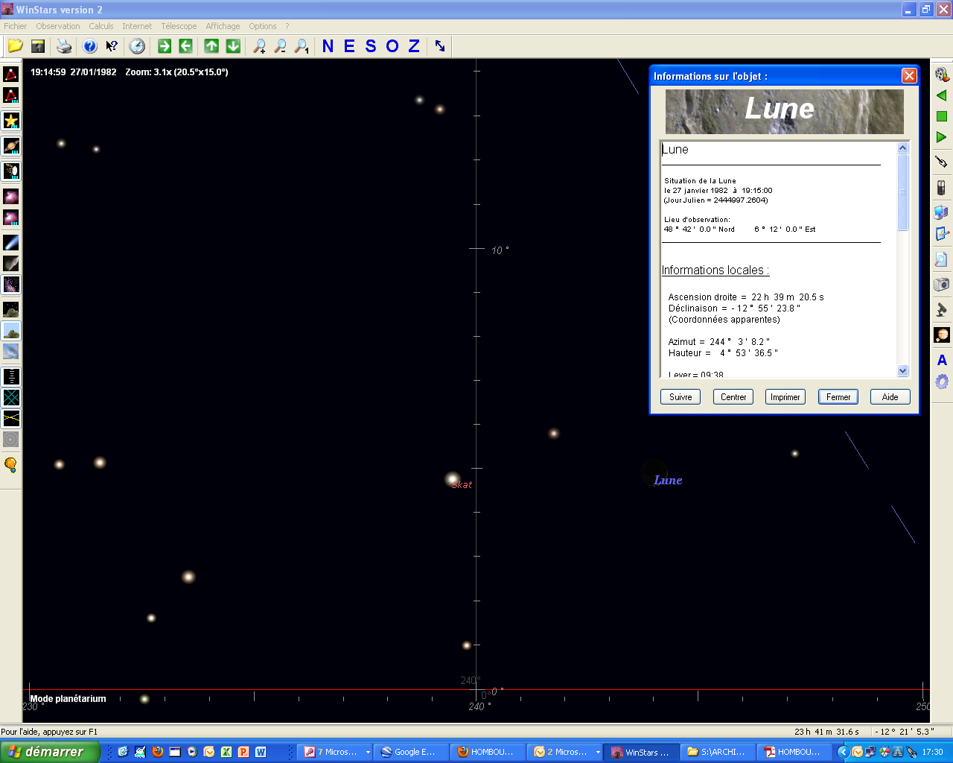Toggle star display with the yellow star icon

11,121
